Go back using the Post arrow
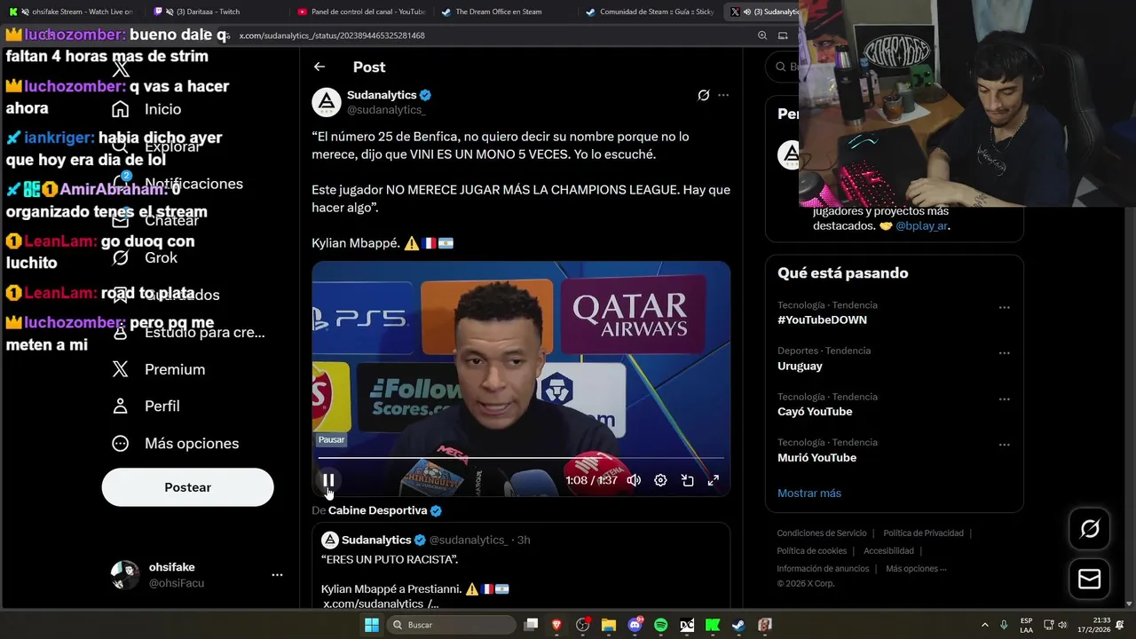This screenshot has width=1136, height=639. point(319,67)
